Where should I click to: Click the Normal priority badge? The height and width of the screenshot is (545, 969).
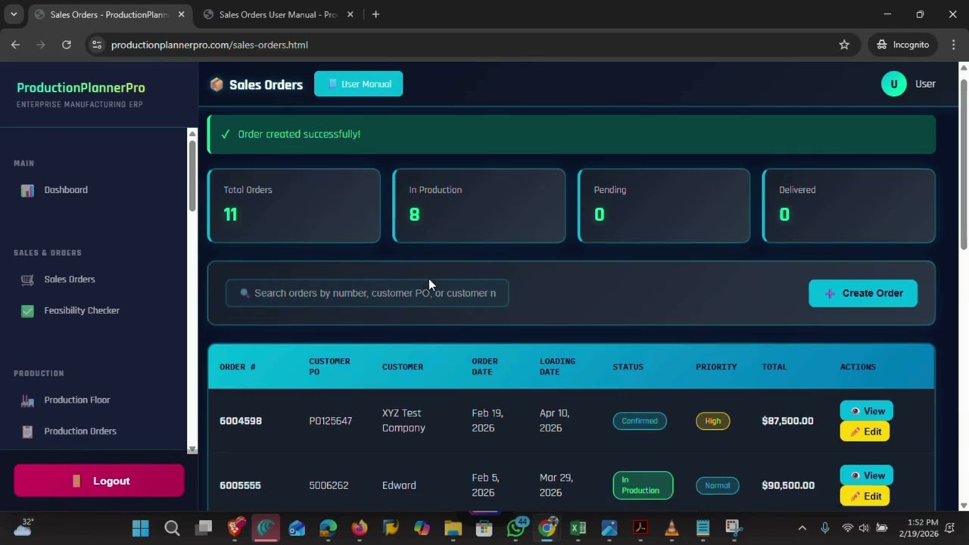pyautogui.click(x=718, y=486)
